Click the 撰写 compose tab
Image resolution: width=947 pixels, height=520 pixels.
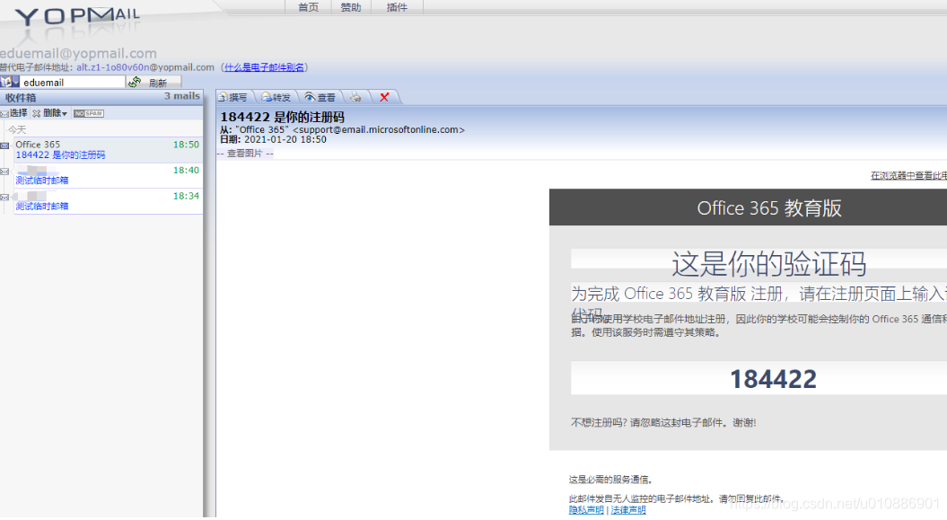point(233,97)
